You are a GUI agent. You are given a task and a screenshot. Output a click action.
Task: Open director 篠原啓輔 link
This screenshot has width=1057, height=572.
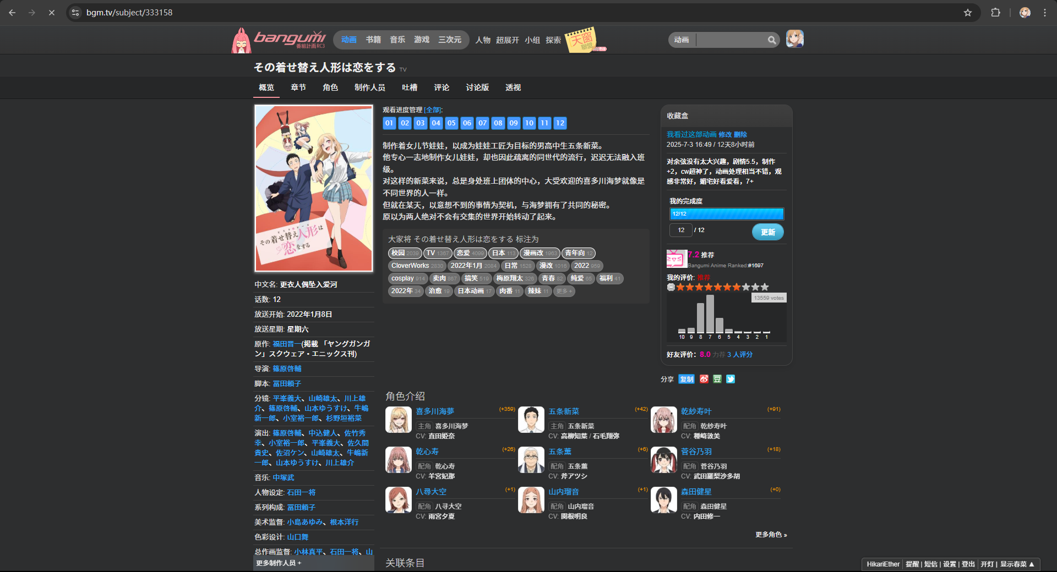(287, 369)
